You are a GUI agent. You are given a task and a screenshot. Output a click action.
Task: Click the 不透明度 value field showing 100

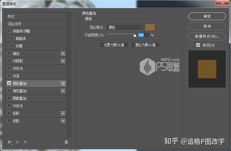(144, 35)
